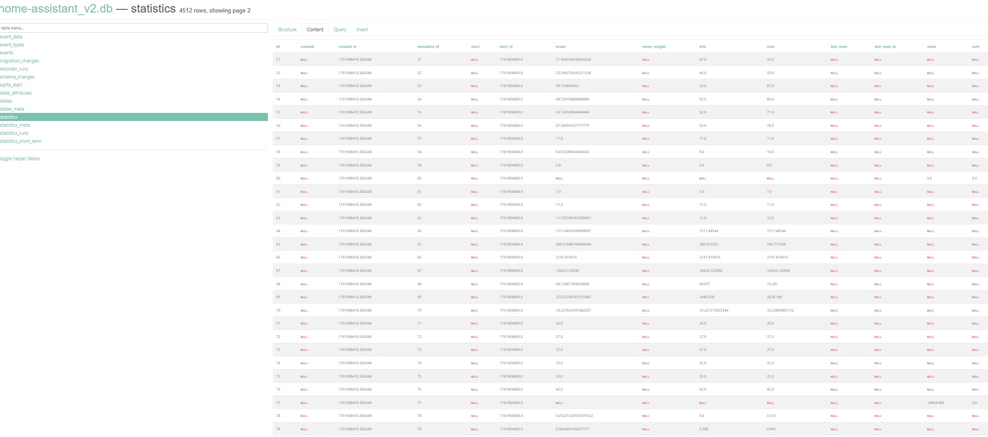The image size is (988, 437).
Task: Click Toggle helper tables link
Action: [20, 158]
